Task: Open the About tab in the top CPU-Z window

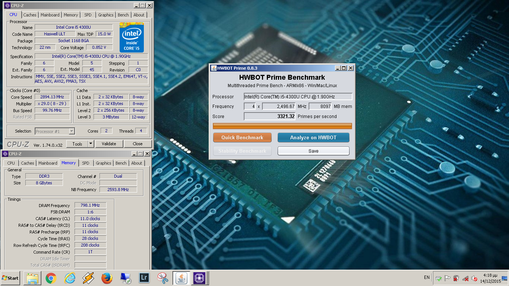Action: 139,15
